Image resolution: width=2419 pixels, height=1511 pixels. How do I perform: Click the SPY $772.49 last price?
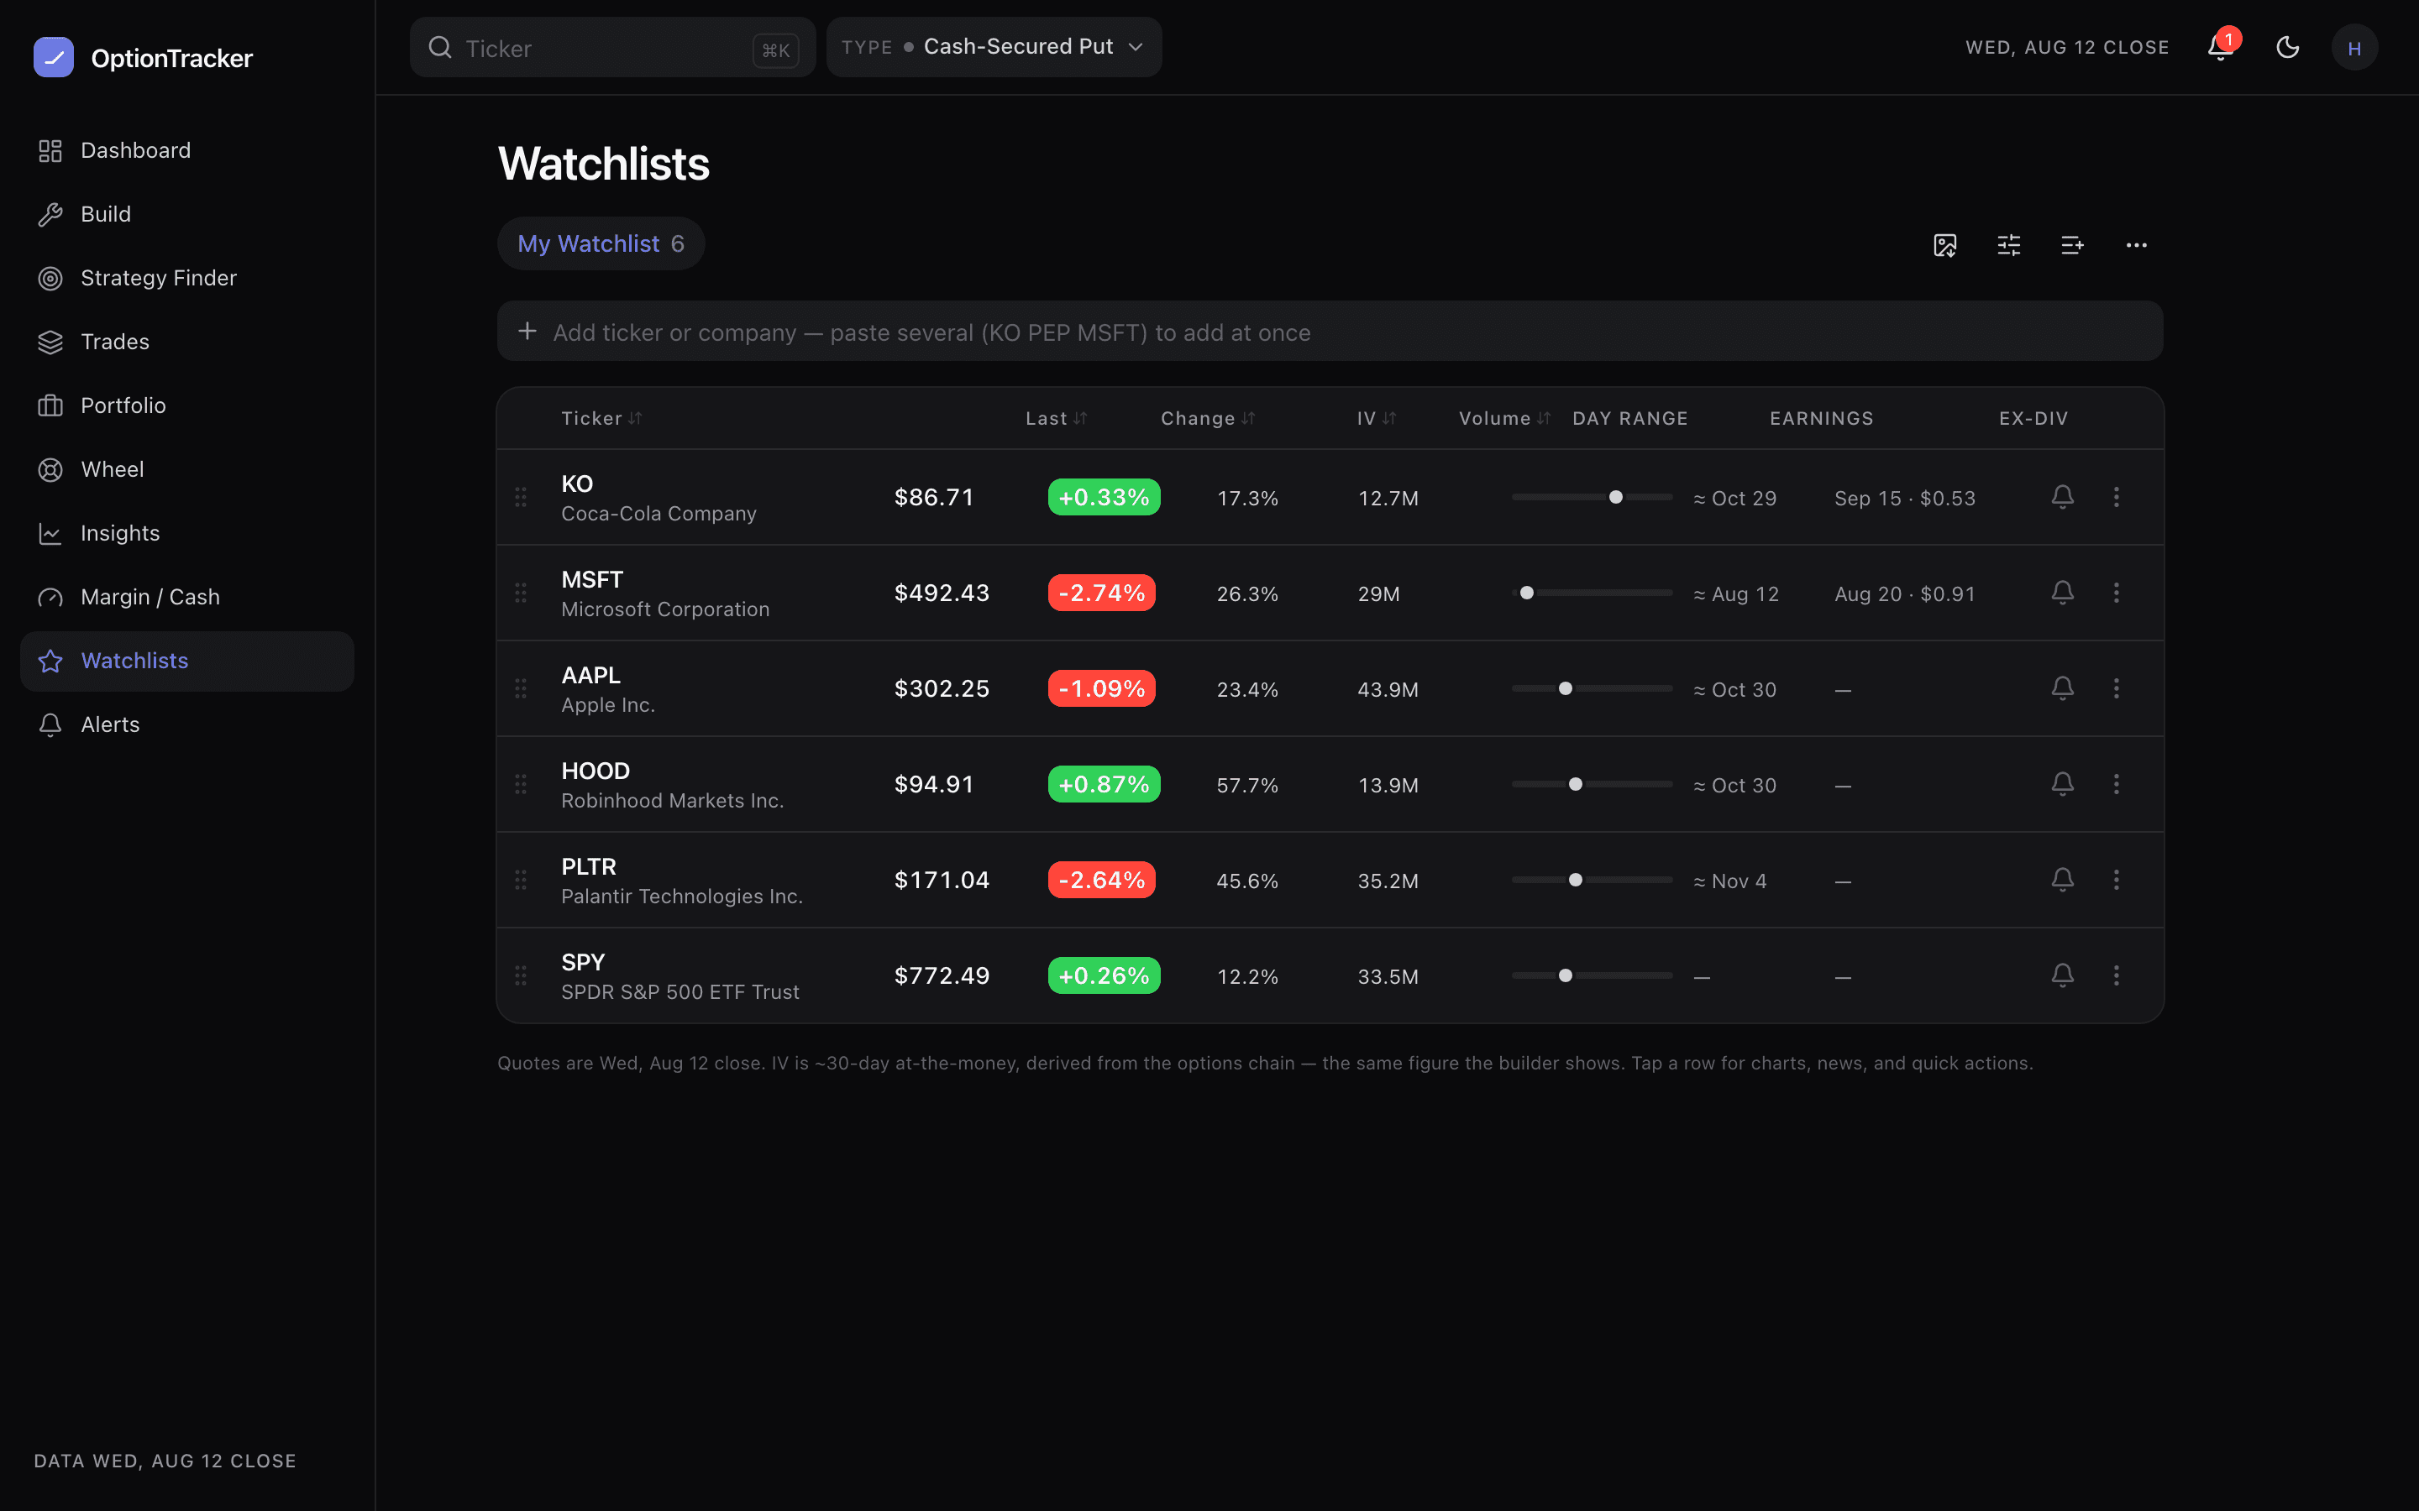pyautogui.click(x=942, y=975)
